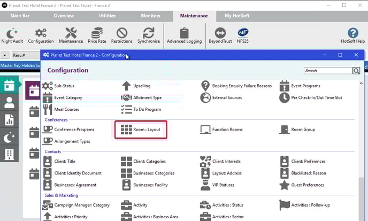
Task: Open the guest profile sidebar icon
Action: click(x=9, y=103)
